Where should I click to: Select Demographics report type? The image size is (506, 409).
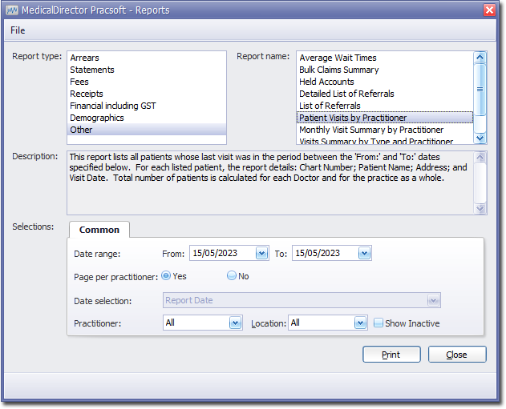click(x=97, y=118)
